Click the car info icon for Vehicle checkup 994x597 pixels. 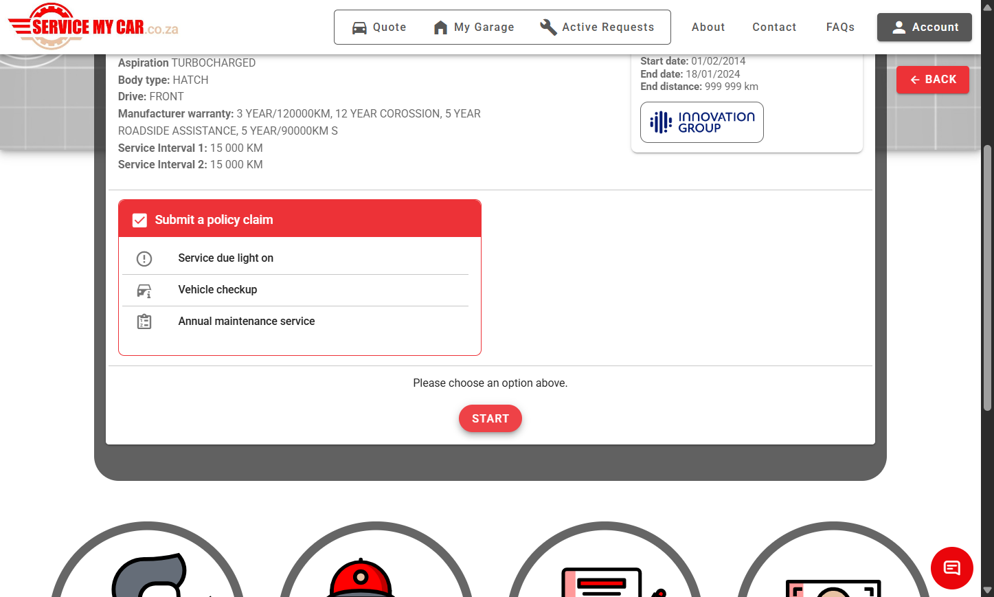pyautogui.click(x=144, y=291)
